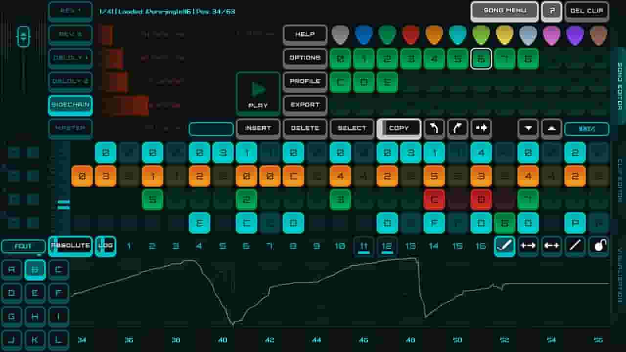Click the lock icon to lock editing
The width and height of the screenshot is (626, 352).
[x=599, y=246]
